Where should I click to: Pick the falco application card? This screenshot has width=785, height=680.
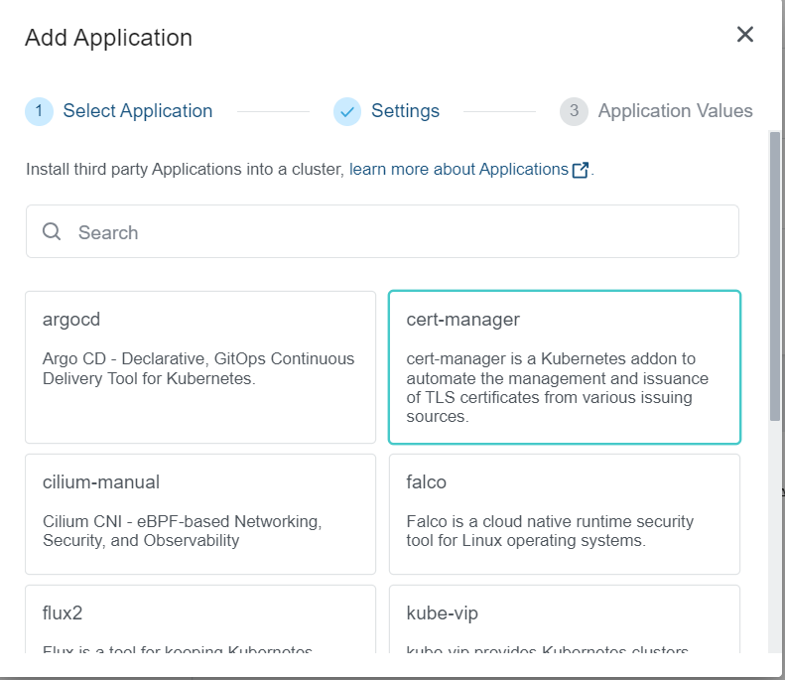(565, 514)
